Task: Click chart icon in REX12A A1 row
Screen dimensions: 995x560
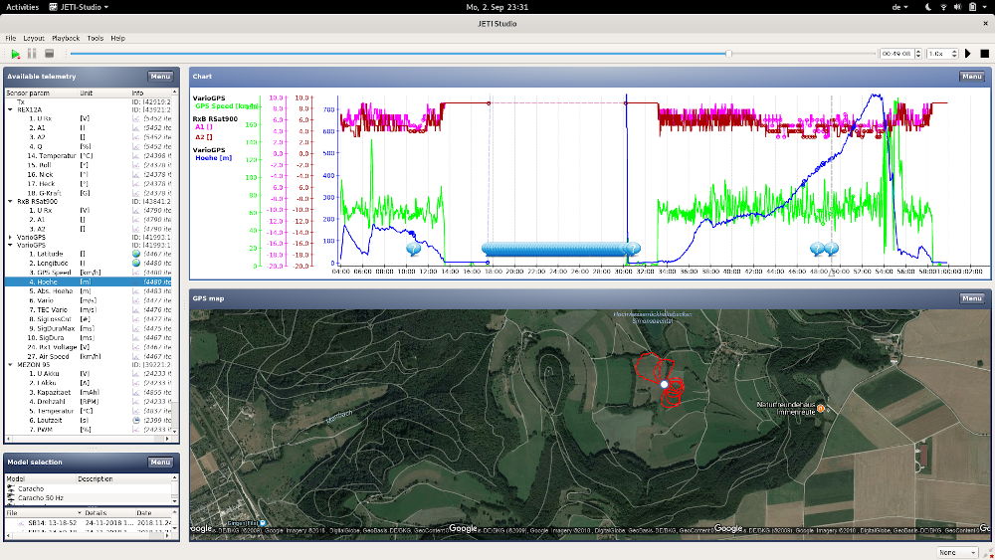Action: [x=135, y=128]
